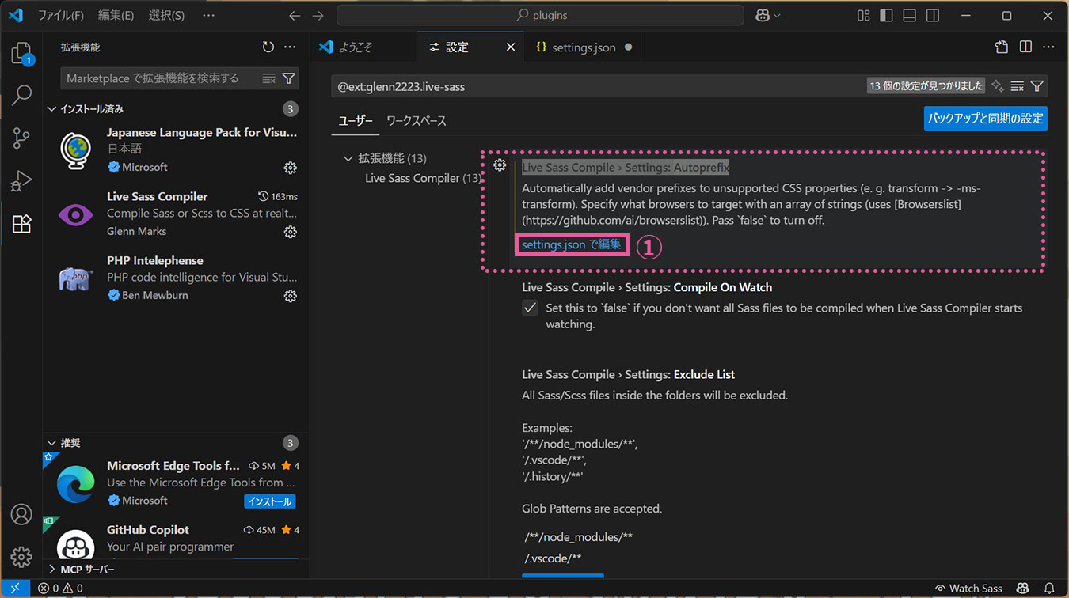1069x598 pixels.
Task: Go back with the left arrow
Action: click(x=295, y=16)
